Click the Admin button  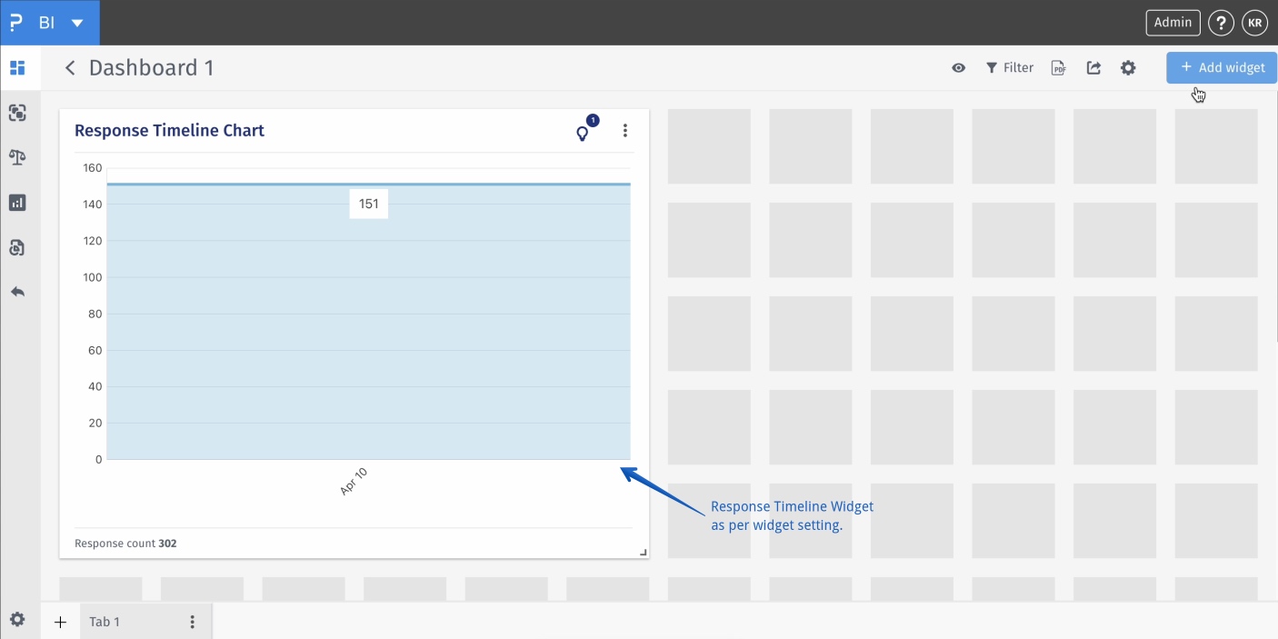1173,23
